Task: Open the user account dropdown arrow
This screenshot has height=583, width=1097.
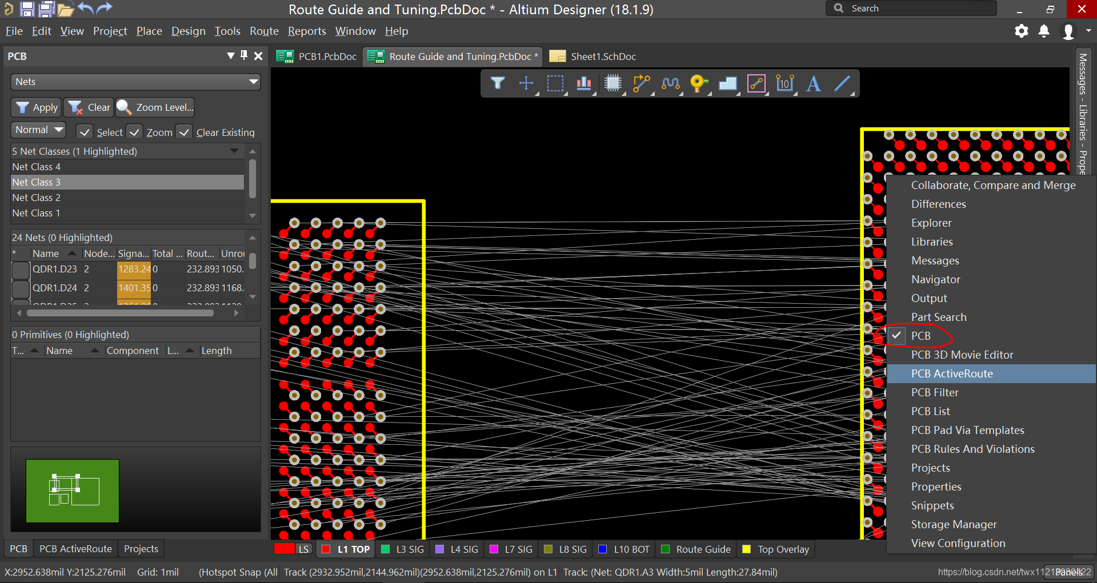Action: [x=1088, y=31]
